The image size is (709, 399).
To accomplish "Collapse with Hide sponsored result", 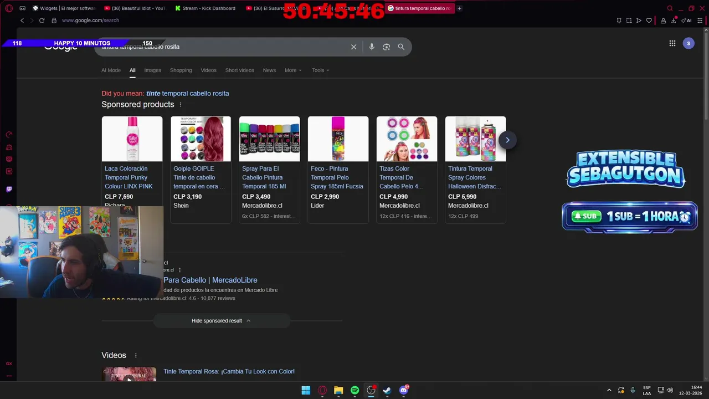I will 221,321.
